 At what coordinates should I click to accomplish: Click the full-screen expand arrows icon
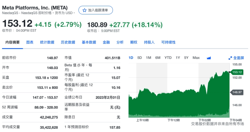(231, 58)
